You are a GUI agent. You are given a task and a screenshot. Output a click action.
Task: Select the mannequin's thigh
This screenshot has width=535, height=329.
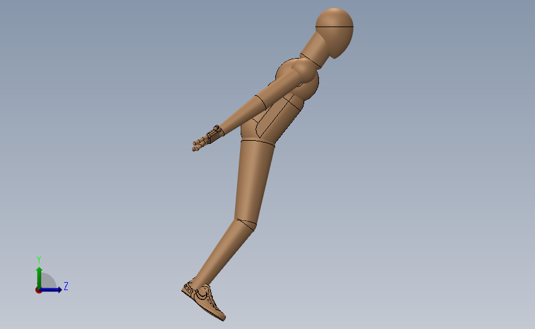click(253, 180)
